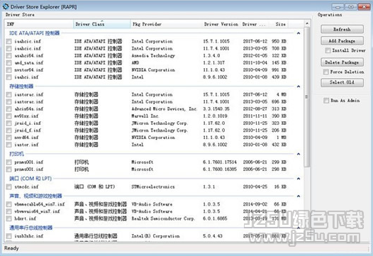Select the iaahci.inf file name
The image size is (373, 256).
click(26, 77)
